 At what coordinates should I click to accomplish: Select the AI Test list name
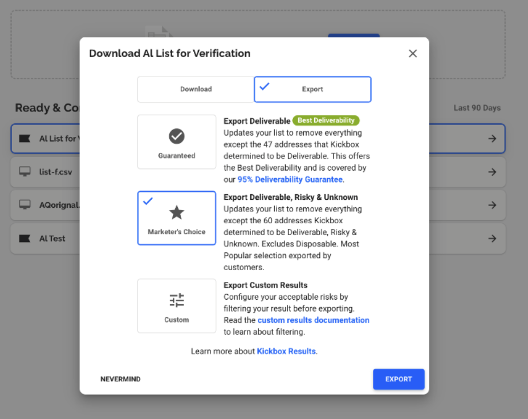[52, 238]
